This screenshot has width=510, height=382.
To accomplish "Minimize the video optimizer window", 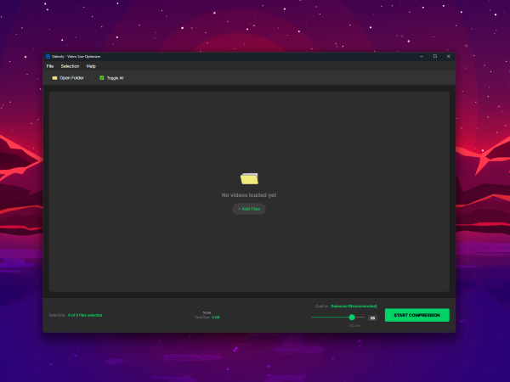I will click(422, 57).
